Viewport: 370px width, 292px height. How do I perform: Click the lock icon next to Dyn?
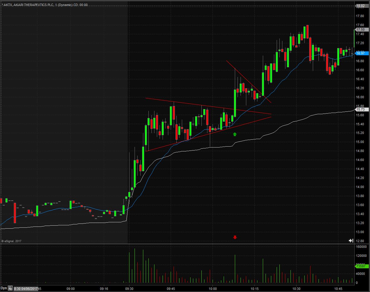pos(10,288)
